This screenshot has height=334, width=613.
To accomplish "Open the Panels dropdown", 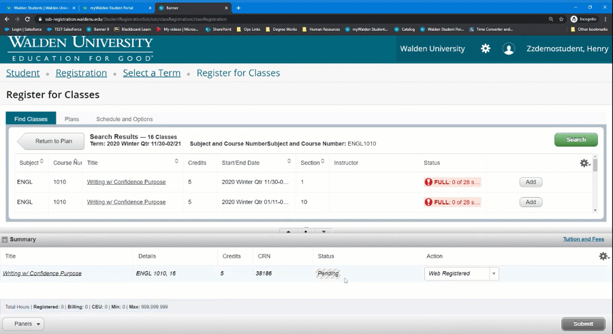I will [x=23, y=324].
